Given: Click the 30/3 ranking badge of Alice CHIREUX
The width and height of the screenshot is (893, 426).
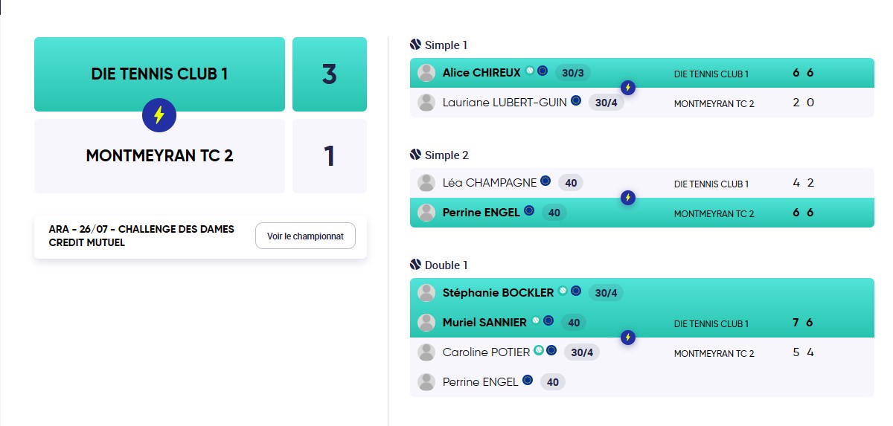Looking at the screenshot, I should (x=573, y=73).
